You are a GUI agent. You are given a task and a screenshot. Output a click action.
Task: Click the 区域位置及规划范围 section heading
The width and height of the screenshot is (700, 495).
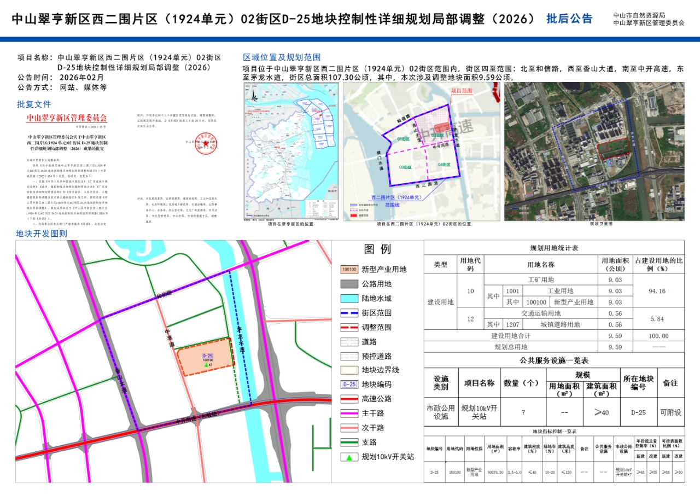(x=282, y=57)
